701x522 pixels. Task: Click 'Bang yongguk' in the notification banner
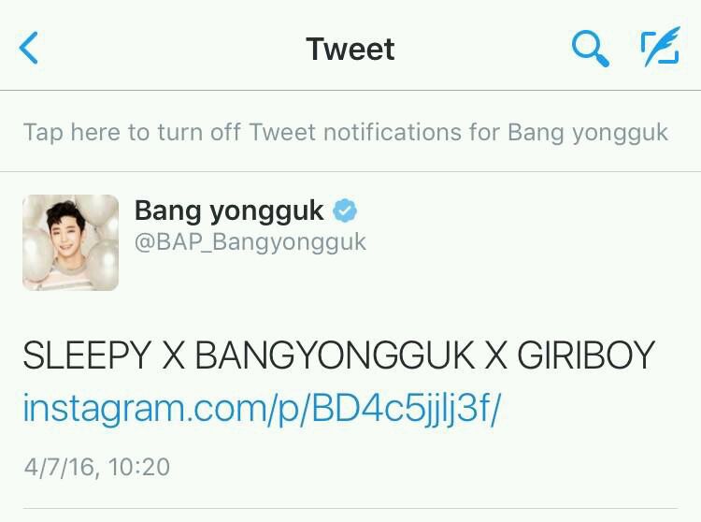coord(588,133)
